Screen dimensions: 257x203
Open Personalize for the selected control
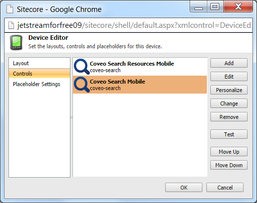(229, 90)
